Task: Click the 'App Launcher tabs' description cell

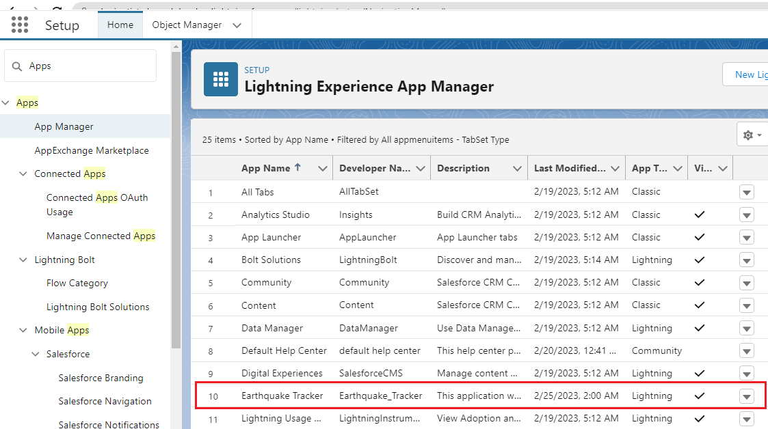Action: point(477,237)
